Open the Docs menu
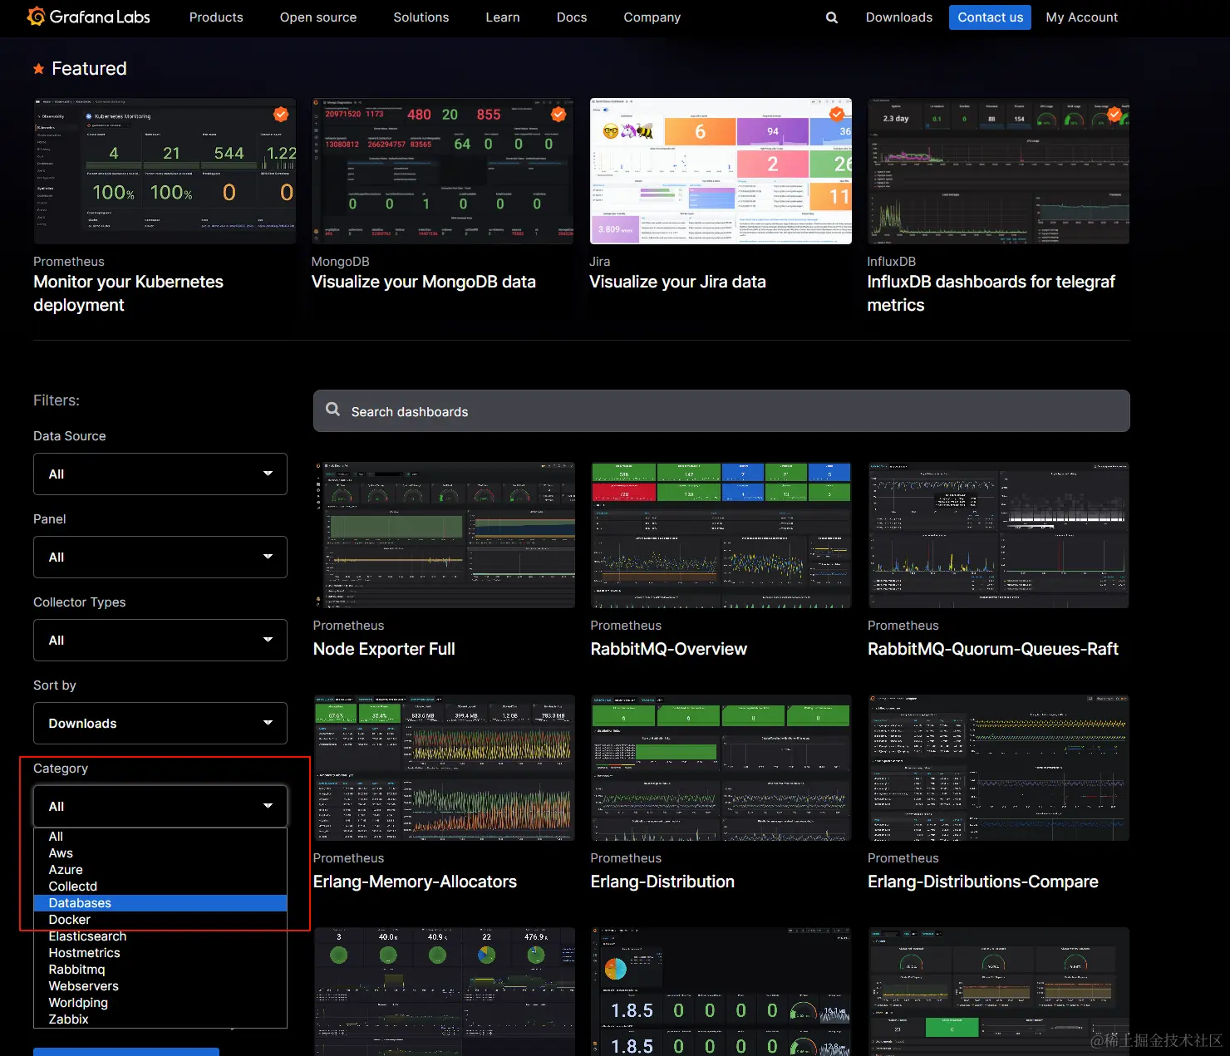The image size is (1230, 1056). pos(572,17)
